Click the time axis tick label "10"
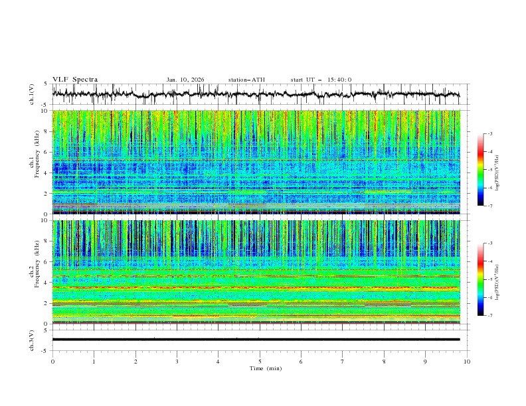This screenshot has width=526, height=406. point(467,362)
